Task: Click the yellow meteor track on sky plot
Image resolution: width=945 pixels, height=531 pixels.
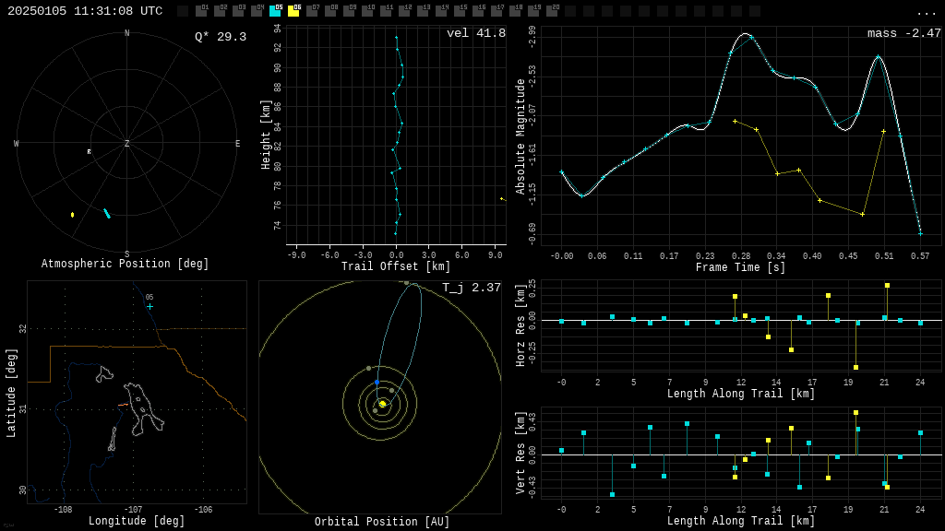Action: [72, 215]
